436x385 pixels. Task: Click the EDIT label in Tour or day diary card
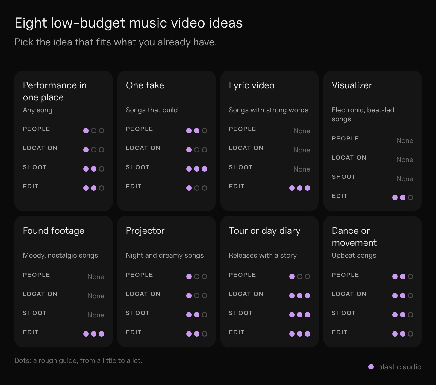[237, 332]
